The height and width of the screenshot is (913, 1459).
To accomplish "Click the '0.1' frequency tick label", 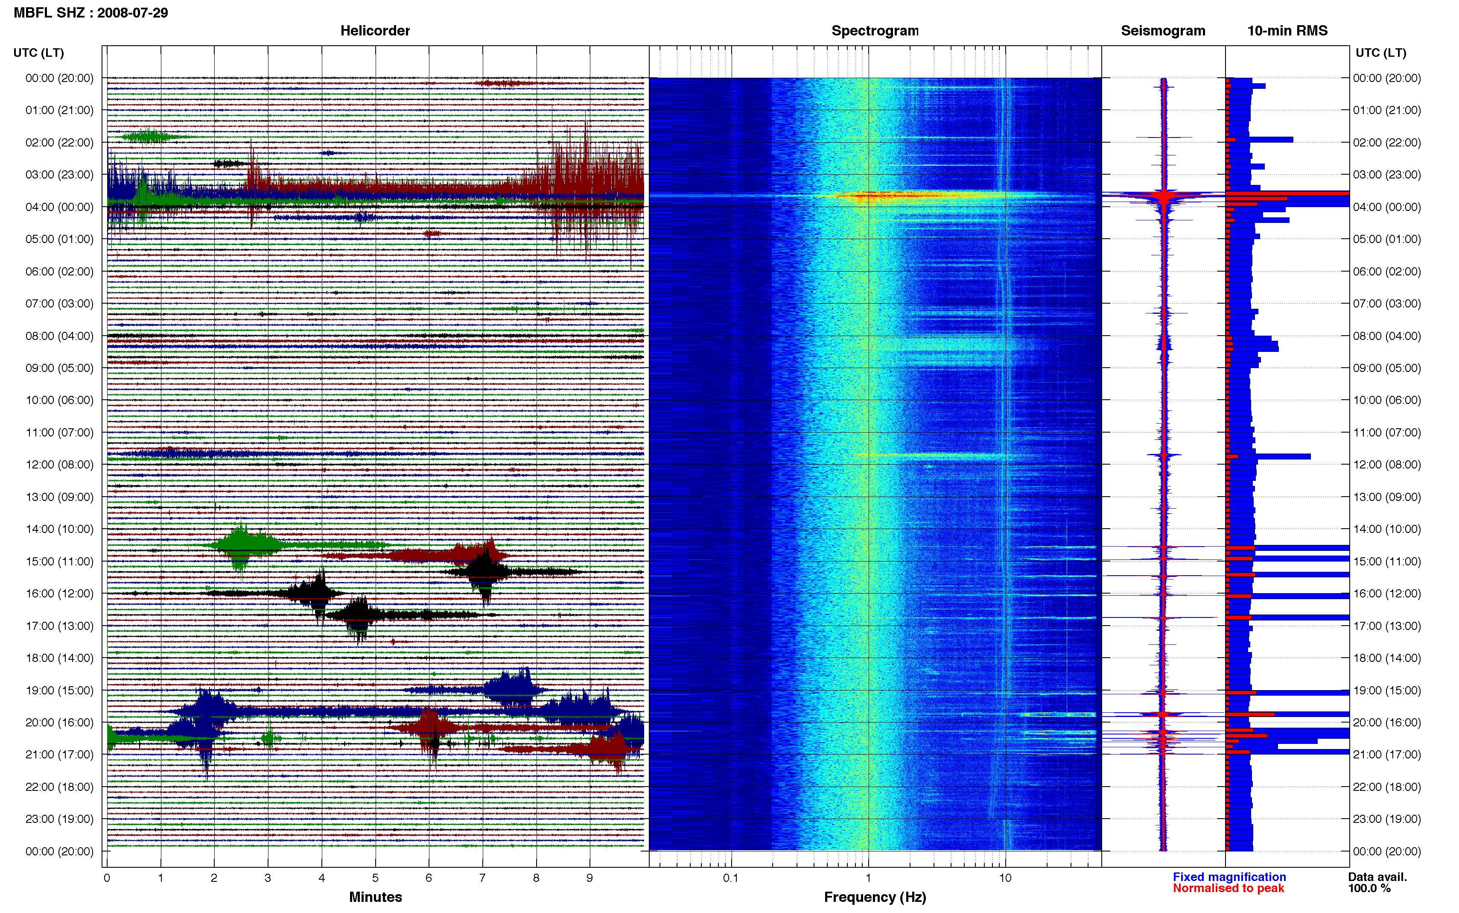I will (x=731, y=878).
